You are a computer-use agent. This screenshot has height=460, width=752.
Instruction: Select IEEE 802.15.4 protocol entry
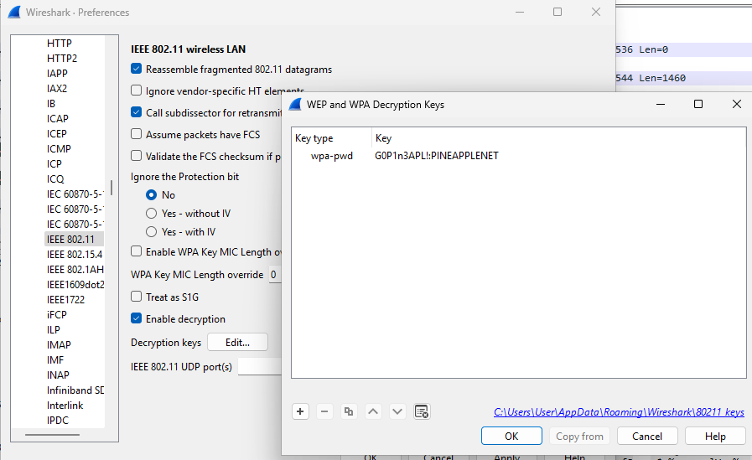tap(75, 255)
